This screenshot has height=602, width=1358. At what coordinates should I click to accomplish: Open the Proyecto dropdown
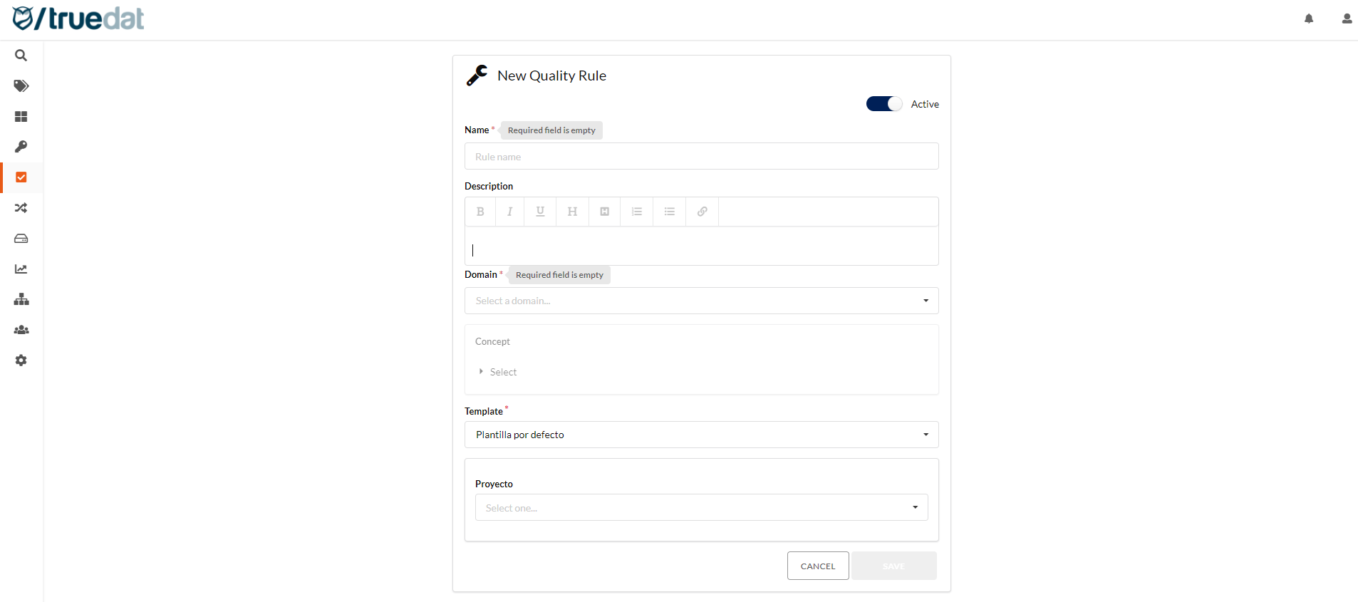(x=701, y=507)
